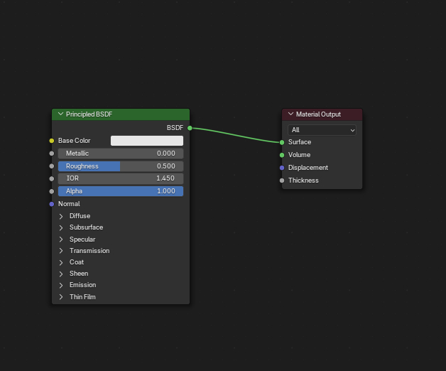This screenshot has height=371, width=446.
Task: Click the IOR input socket
Action: 51,179
